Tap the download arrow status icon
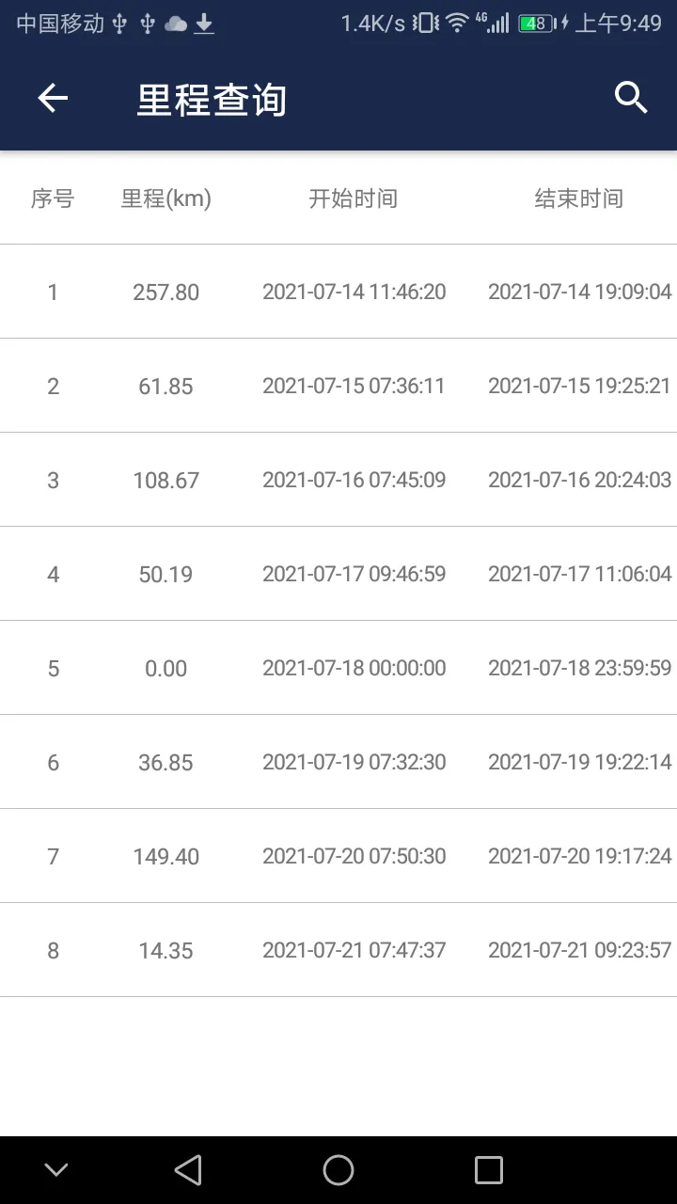The image size is (677, 1204). (x=204, y=24)
